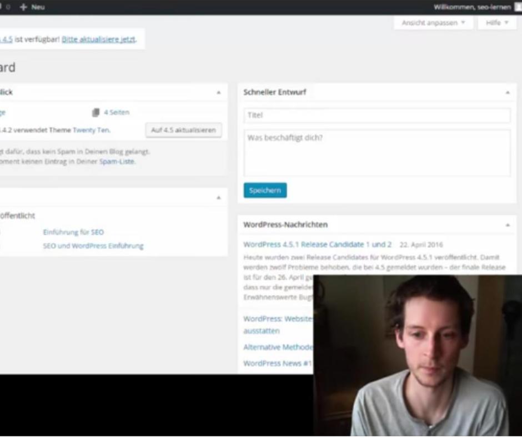Open the Twenty Ten theme link
The height and width of the screenshot is (438, 522).
(x=92, y=130)
